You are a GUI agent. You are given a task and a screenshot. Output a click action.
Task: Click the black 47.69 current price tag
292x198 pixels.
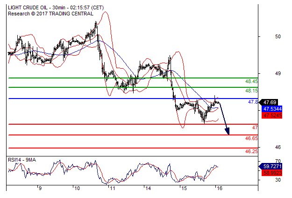[x=269, y=102]
